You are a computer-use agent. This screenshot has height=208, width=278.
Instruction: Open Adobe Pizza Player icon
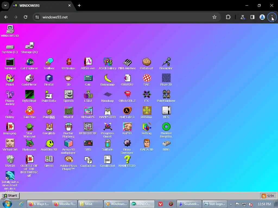pyautogui.click(x=68, y=159)
